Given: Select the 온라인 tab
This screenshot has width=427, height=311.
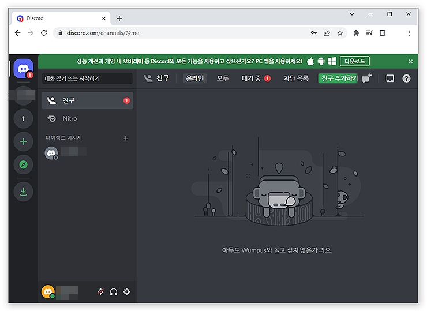Looking at the screenshot, I should 194,78.
